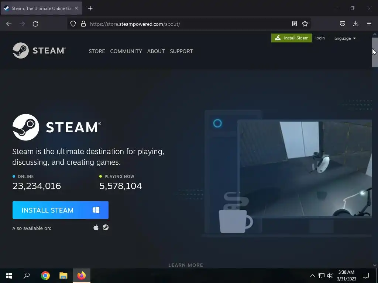Viewport: 378px width, 283px height.
Task: Open the network tray icon
Action: pyautogui.click(x=322, y=276)
